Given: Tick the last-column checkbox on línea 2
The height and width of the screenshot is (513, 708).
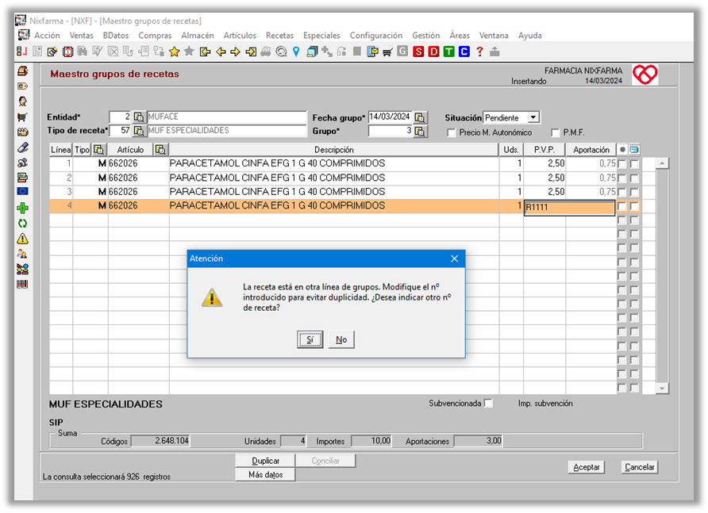Looking at the screenshot, I should [634, 178].
